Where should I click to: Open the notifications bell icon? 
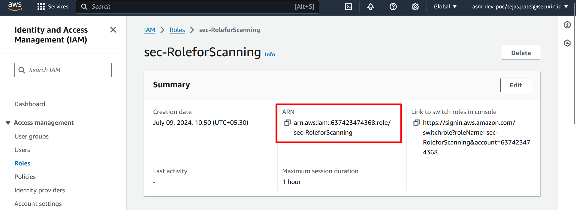pyautogui.click(x=371, y=7)
